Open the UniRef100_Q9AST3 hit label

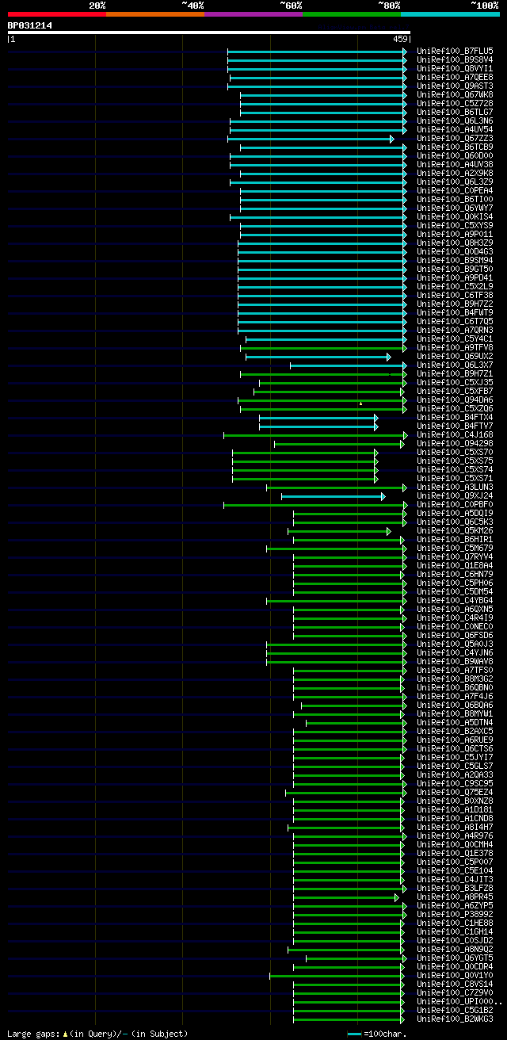pos(455,86)
